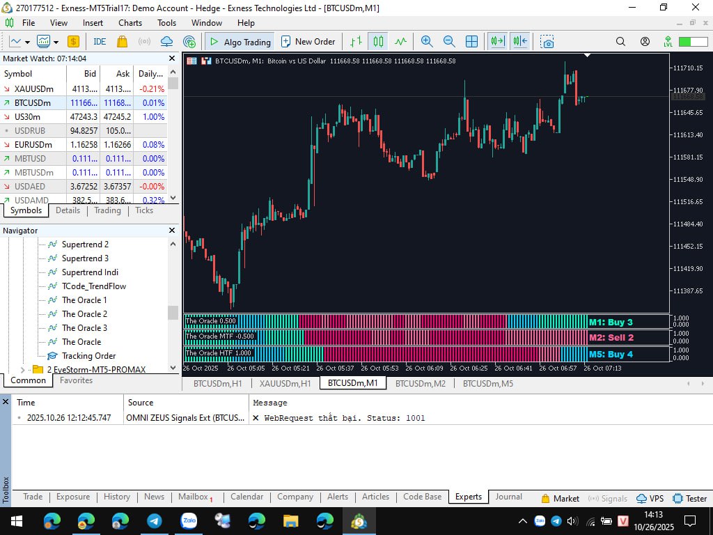
Task: Click the chart one-click trading panel icon
Action: pyautogui.click(x=192, y=61)
